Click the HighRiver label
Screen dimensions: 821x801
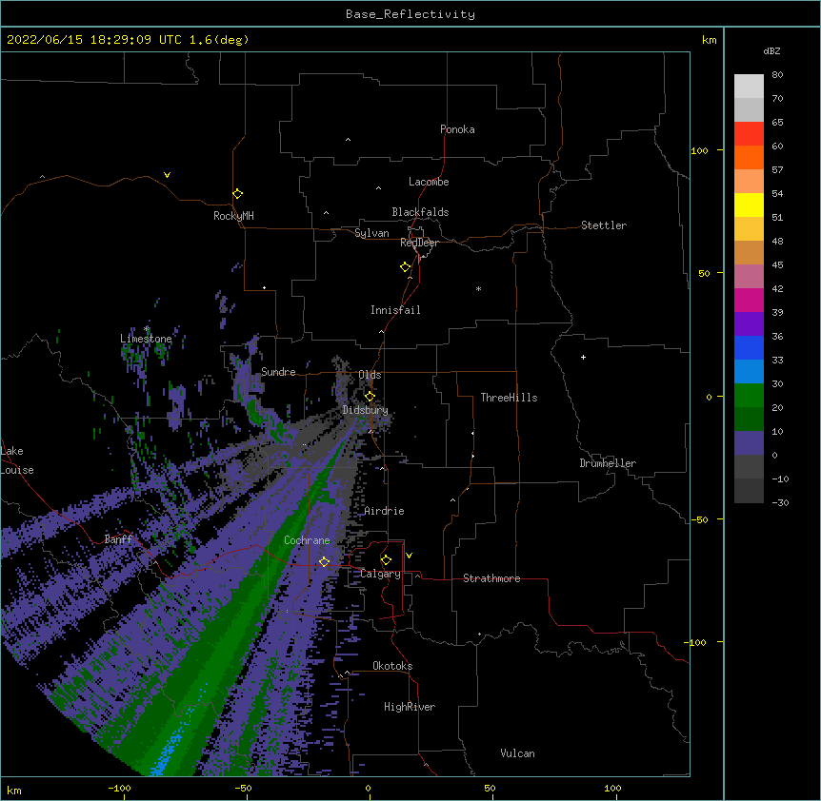point(410,707)
